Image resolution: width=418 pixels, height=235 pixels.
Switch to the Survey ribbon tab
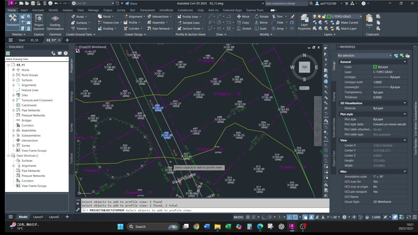121,10
